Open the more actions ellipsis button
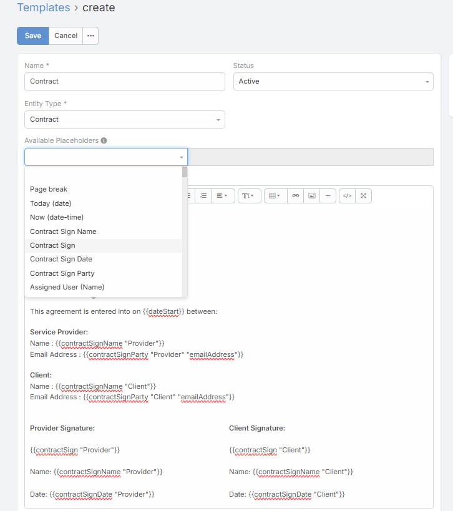Image resolution: width=453 pixels, height=511 pixels. [90, 36]
